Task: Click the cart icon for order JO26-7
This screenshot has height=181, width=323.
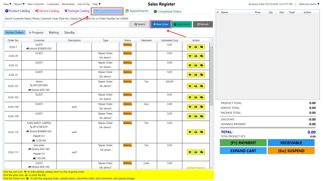Action: point(190,47)
